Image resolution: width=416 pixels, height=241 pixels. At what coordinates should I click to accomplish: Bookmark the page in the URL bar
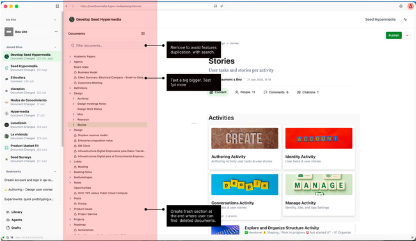(216, 6)
